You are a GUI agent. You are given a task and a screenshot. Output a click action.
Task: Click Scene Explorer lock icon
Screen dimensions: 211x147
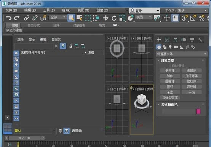pyautogui.click(x=70, y=46)
